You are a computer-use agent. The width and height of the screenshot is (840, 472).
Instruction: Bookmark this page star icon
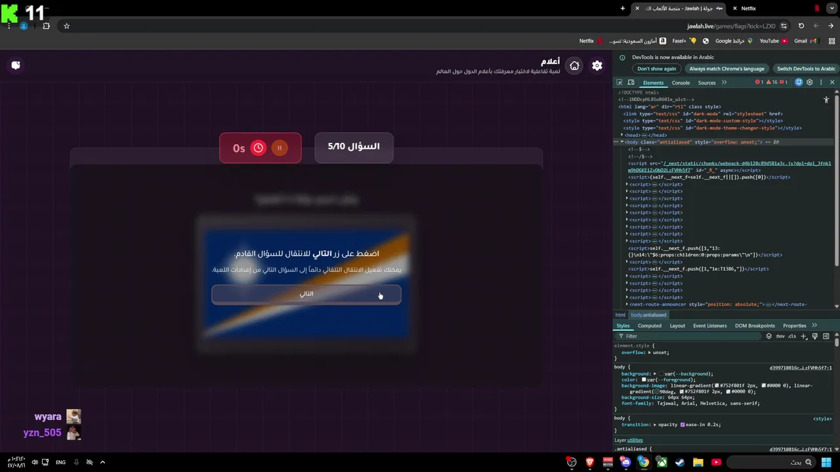(66, 26)
